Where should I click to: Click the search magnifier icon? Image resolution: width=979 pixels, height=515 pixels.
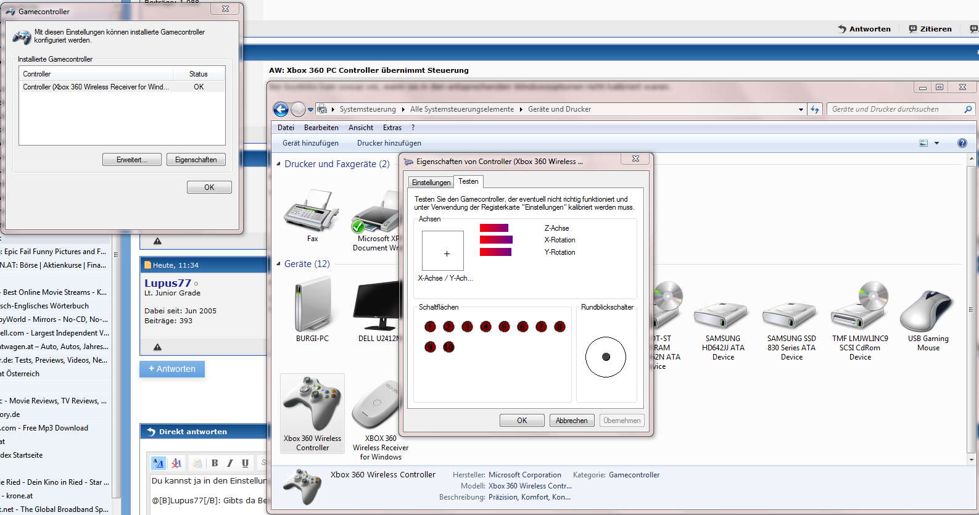(x=968, y=109)
